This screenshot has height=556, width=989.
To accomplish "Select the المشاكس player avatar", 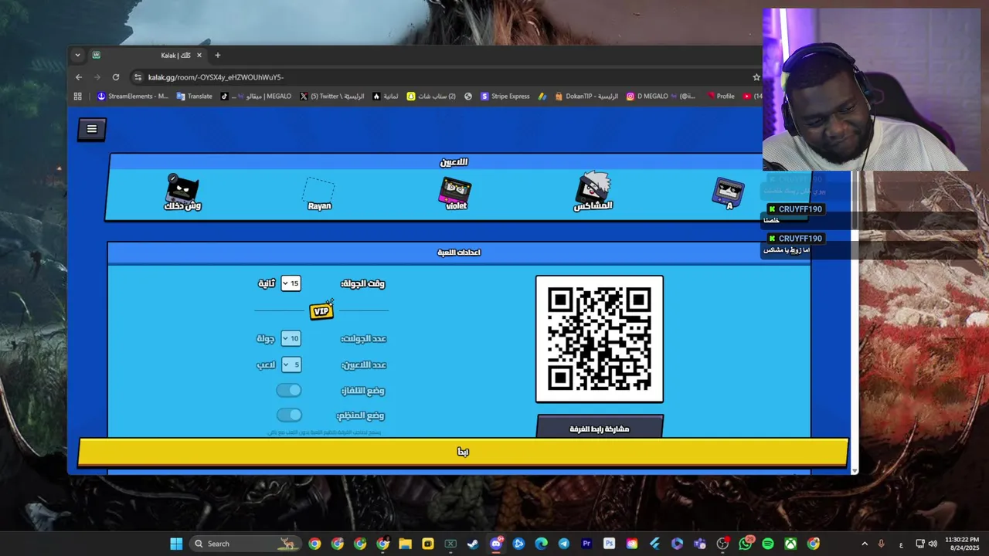I will 593,192.
